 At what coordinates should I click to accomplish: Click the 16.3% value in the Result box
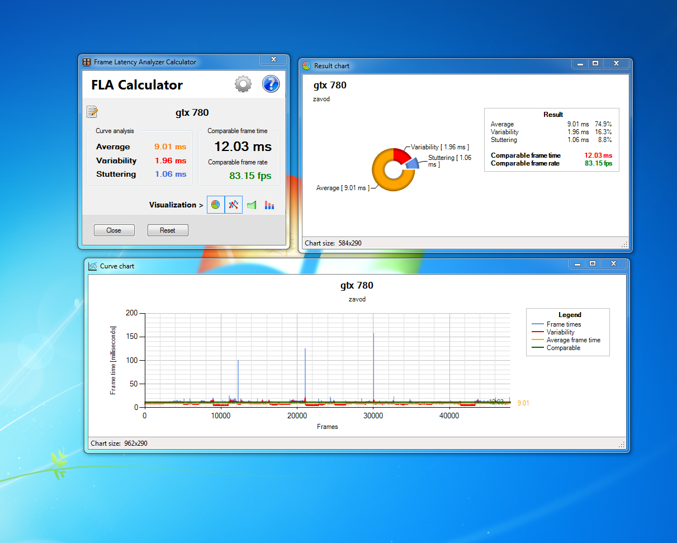tap(603, 132)
